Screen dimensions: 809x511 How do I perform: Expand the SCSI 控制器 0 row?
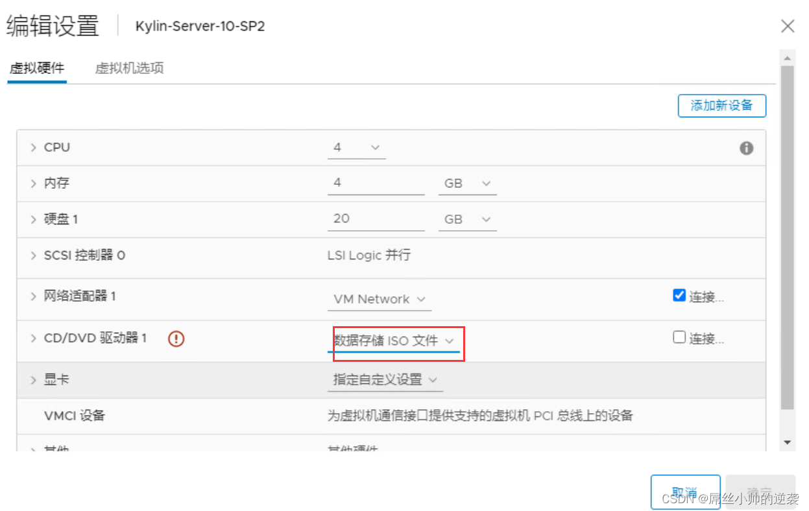tap(33, 255)
